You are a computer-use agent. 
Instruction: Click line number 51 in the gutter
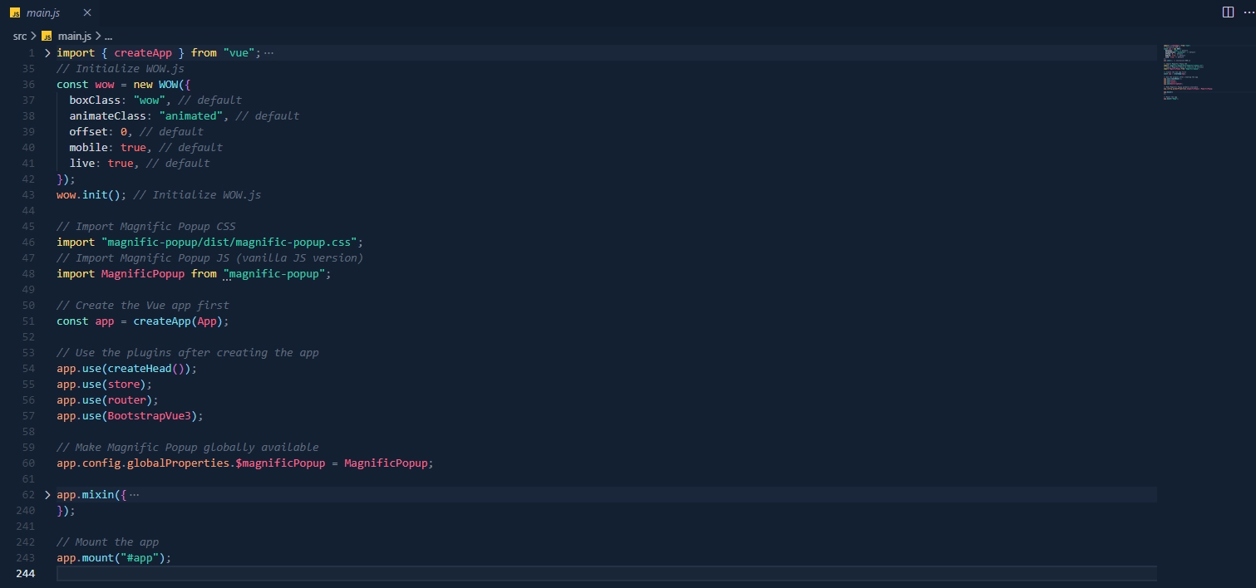(29, 321)
